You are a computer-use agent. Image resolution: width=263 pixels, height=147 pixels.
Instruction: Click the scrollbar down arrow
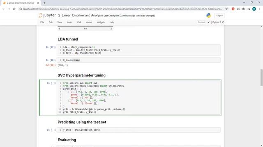[x=261, y=146]
